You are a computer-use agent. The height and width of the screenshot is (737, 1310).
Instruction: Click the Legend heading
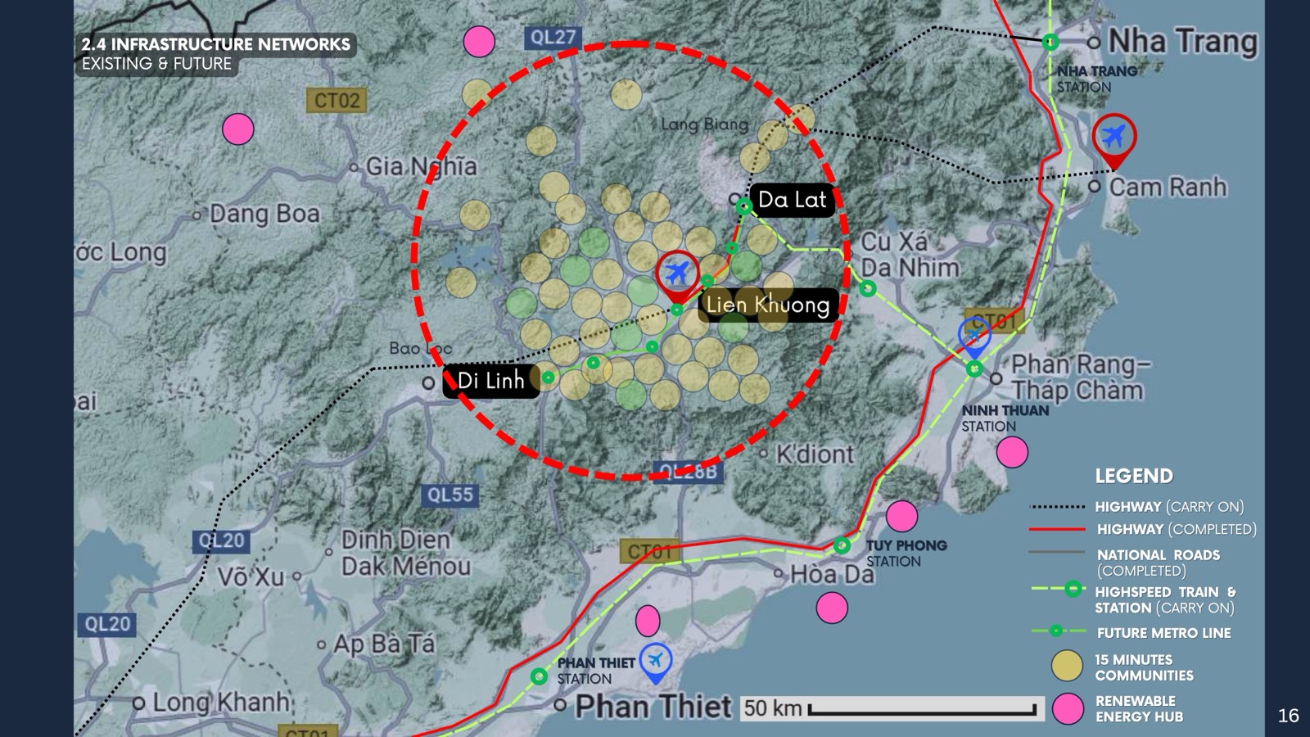tap(1134, 476)
